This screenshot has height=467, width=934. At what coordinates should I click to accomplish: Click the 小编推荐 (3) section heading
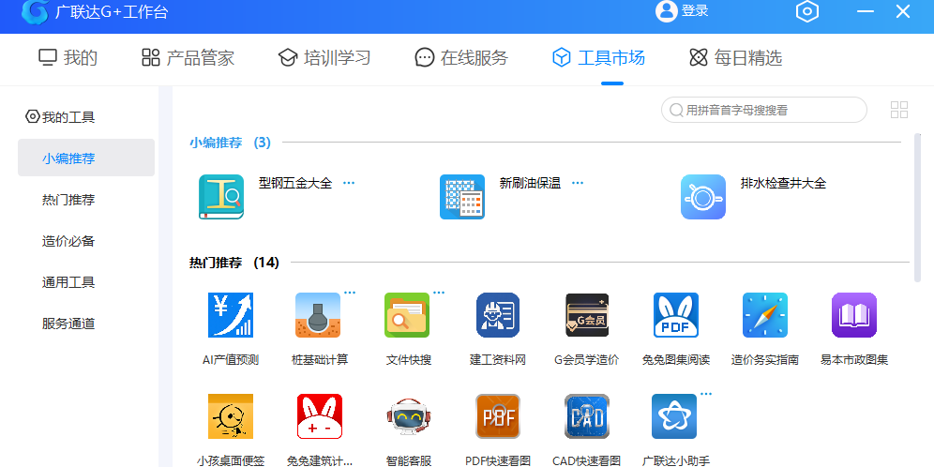tap(230, 143)
